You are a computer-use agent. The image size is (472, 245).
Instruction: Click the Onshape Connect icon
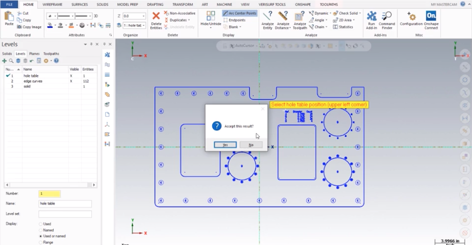(431, 16)
